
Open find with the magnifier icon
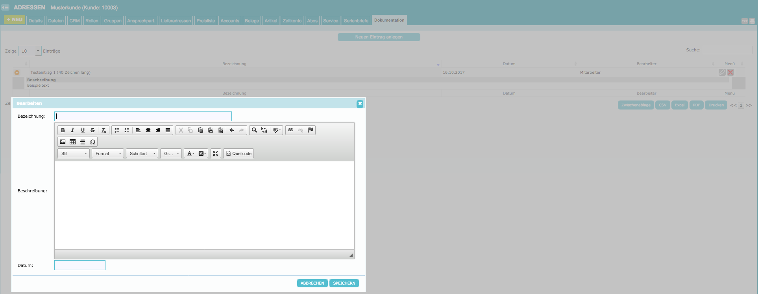[254, 130]
